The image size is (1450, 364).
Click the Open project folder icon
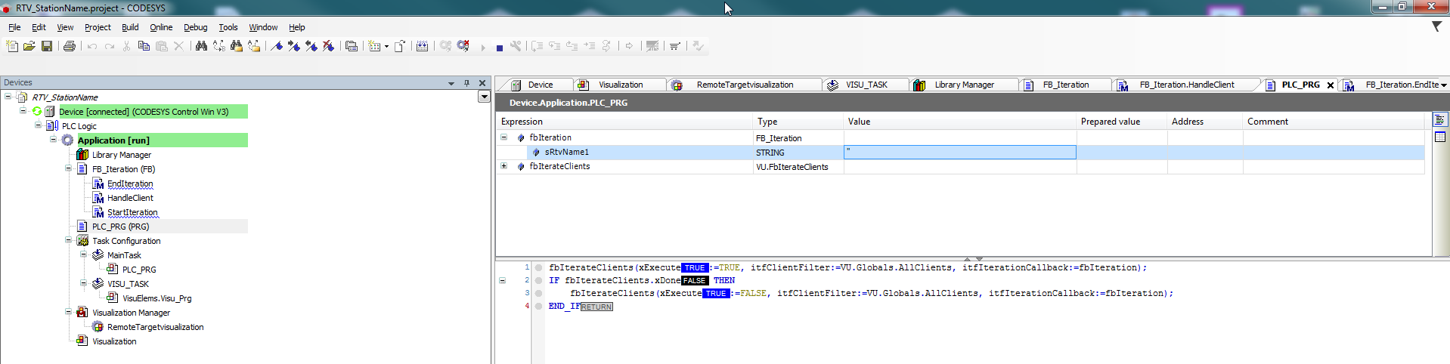(x=29, y=46)
